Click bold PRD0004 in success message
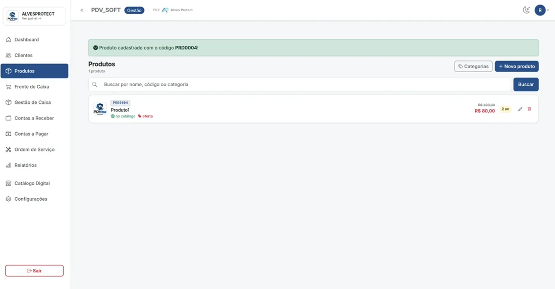 [186, 48]
